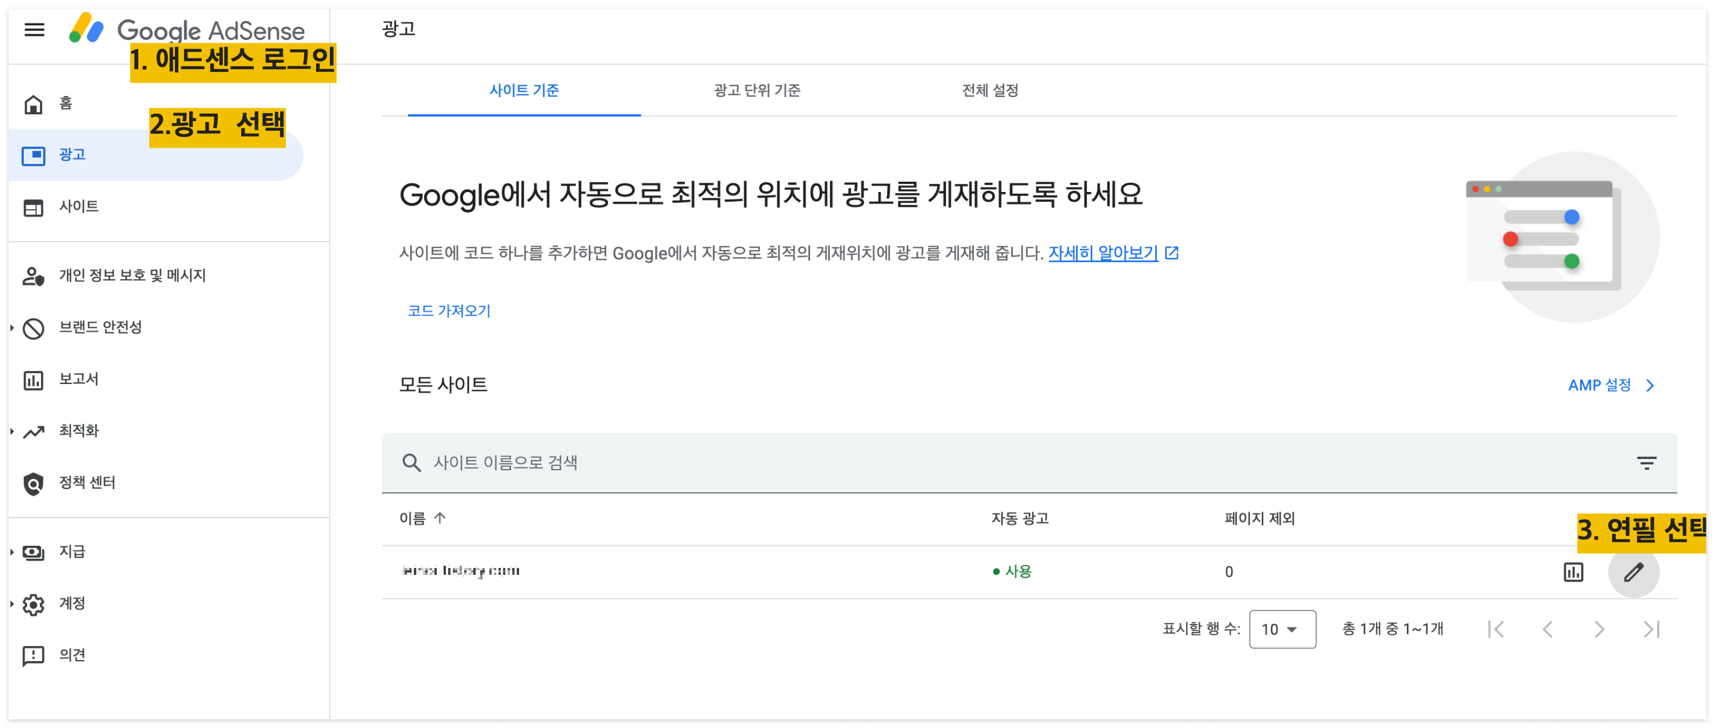1715x728 pixels.
Task: Click the 0 value under 페이지 제외
Action: click(x=1229, y=572)
